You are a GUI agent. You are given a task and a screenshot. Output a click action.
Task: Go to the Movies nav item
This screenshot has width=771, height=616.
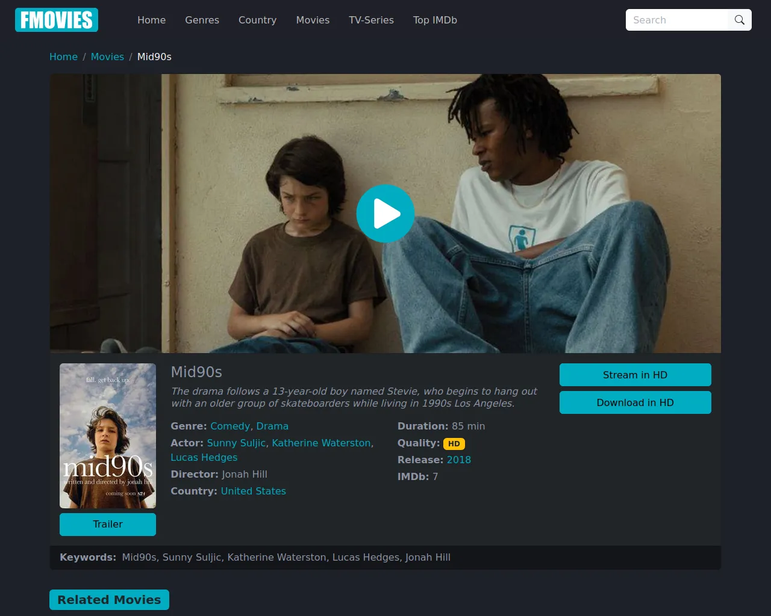click(x=313, y=20)
